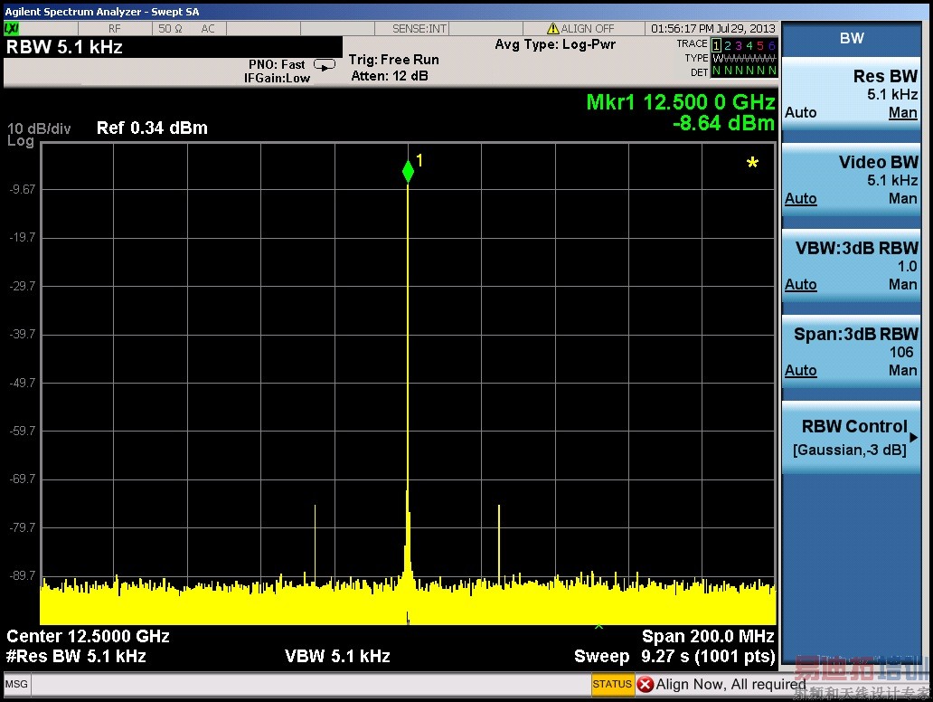Image resolution: width=933 pixels, height=702 pixels.
Task: Click the Center 12.5000 GHz readout
Action: pyautogui.click(x=89, y=636)
